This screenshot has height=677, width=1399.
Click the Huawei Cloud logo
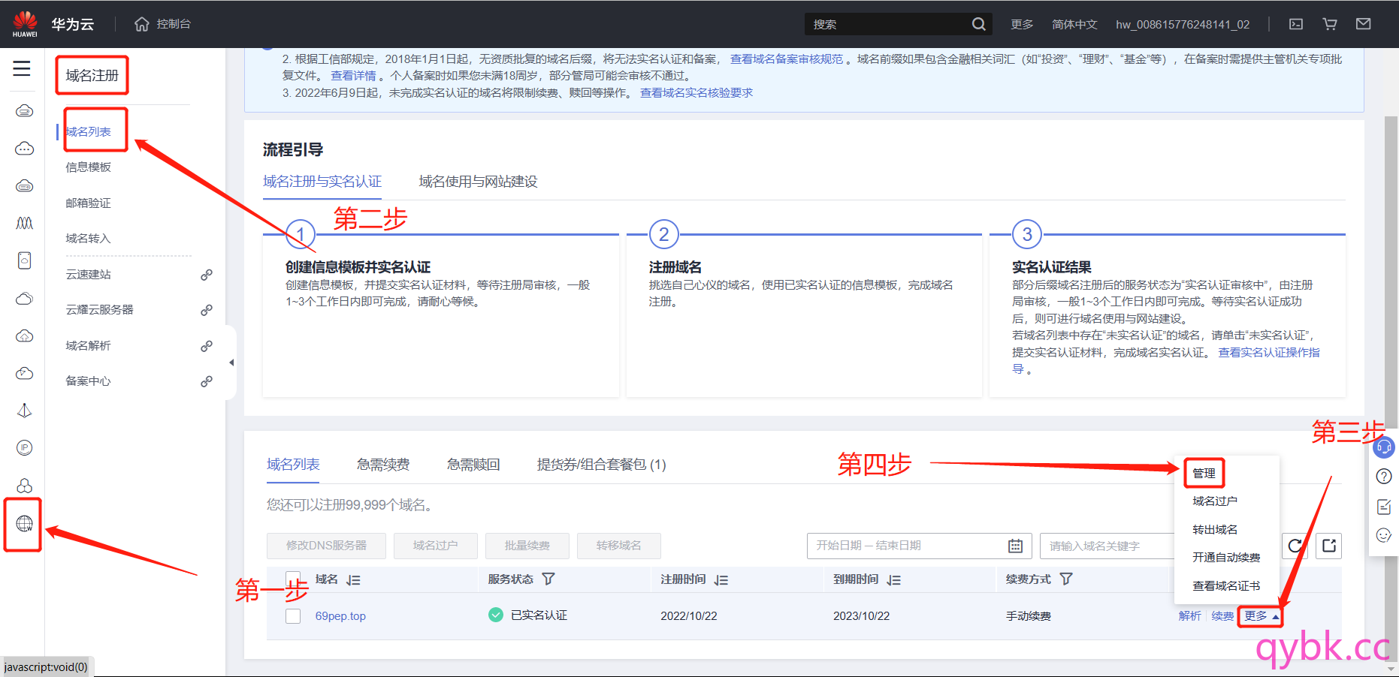pyautogui.click(x=25, y=24)
